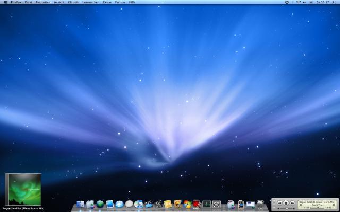Open the folder stack with colored balls

point(231,204)
